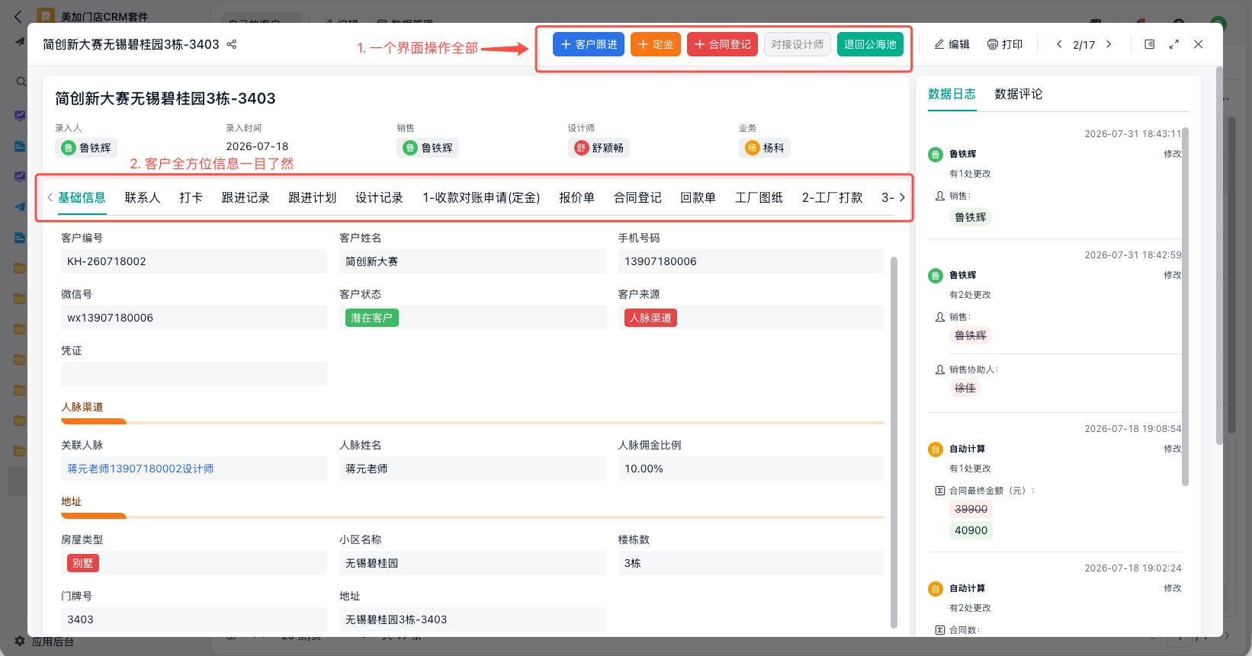This screenshot has width=1252, height=656.
Task: Click the 录入人 鲁铁辉 tag
Action: click(x=86, y=148)
